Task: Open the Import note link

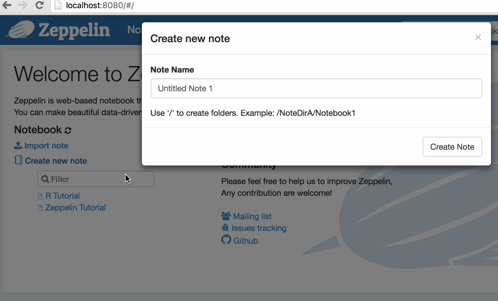Action: [x=46, y=146]
